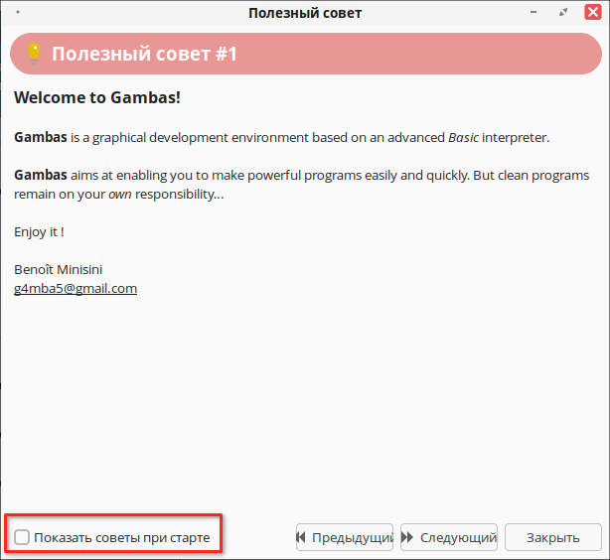Show the next tip with Следующий

pos(449,538)
